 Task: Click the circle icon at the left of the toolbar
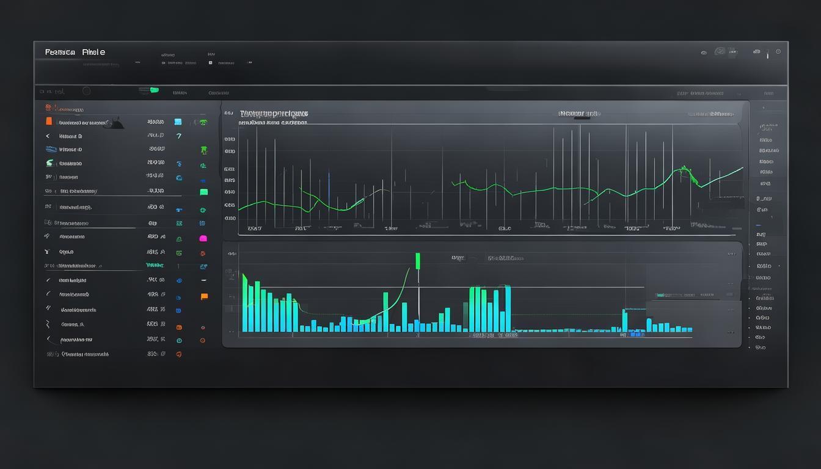(x=86, y=91)
